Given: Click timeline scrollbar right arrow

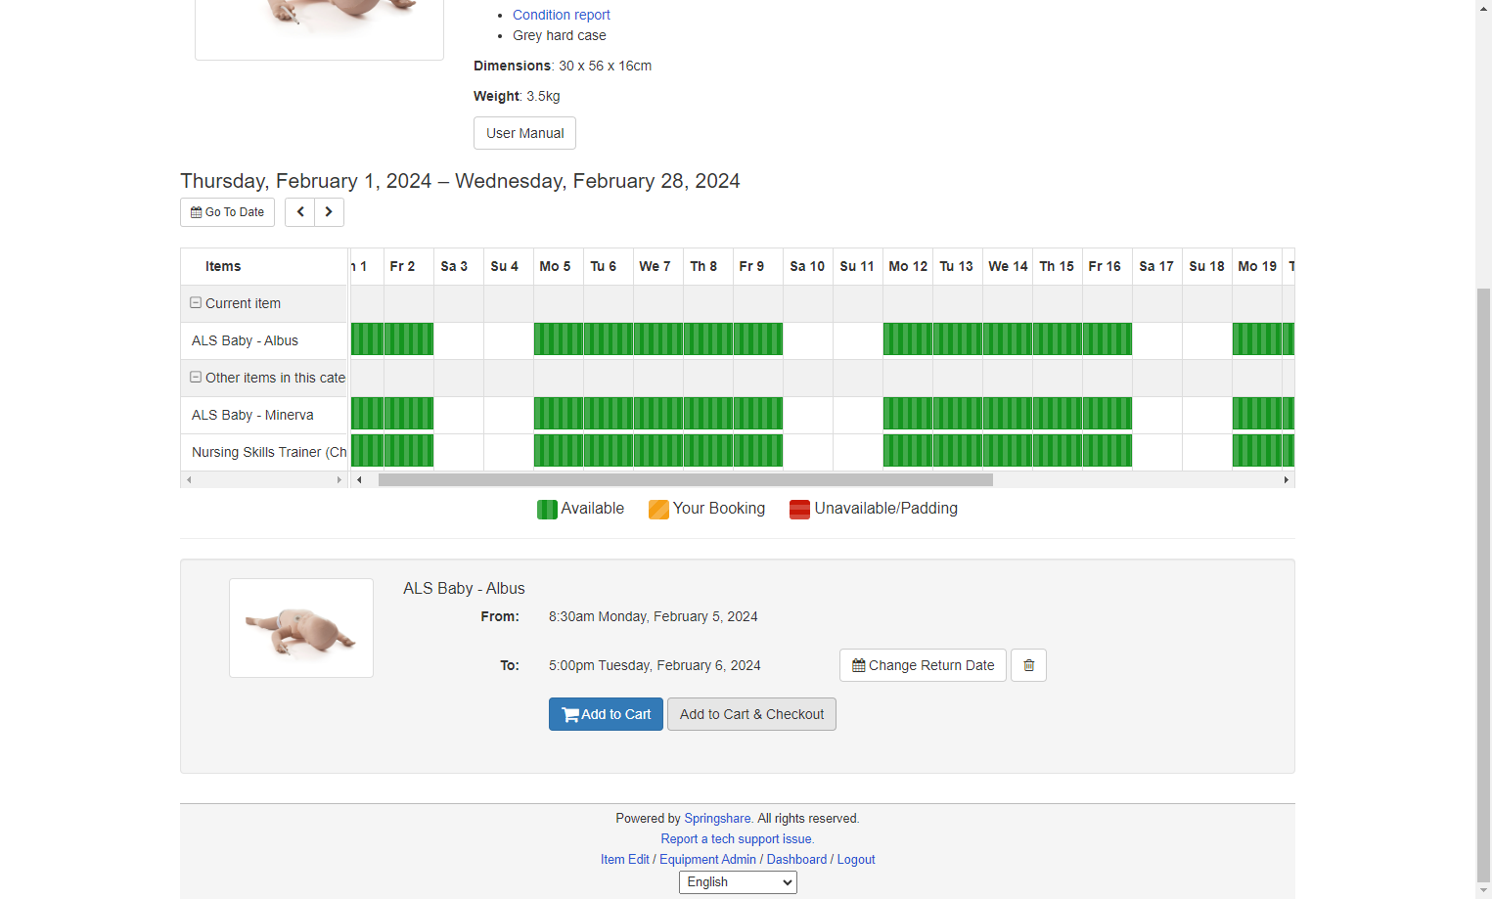Looking at the screenshot, I should point(1286,480).
